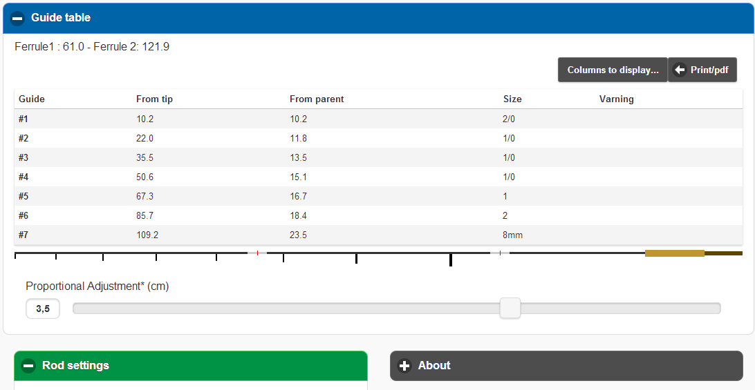The height and width of the screenshot is (390, 755).
Task: Click the Size column header
Action: (512, 99)
